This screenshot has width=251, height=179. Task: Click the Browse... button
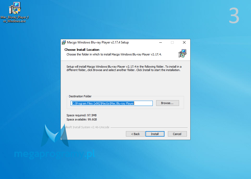point(167,103)
